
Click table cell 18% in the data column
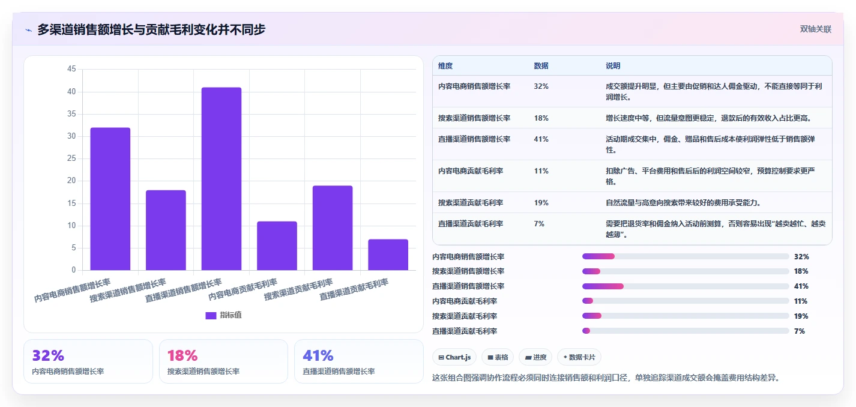tap(541, 118)
